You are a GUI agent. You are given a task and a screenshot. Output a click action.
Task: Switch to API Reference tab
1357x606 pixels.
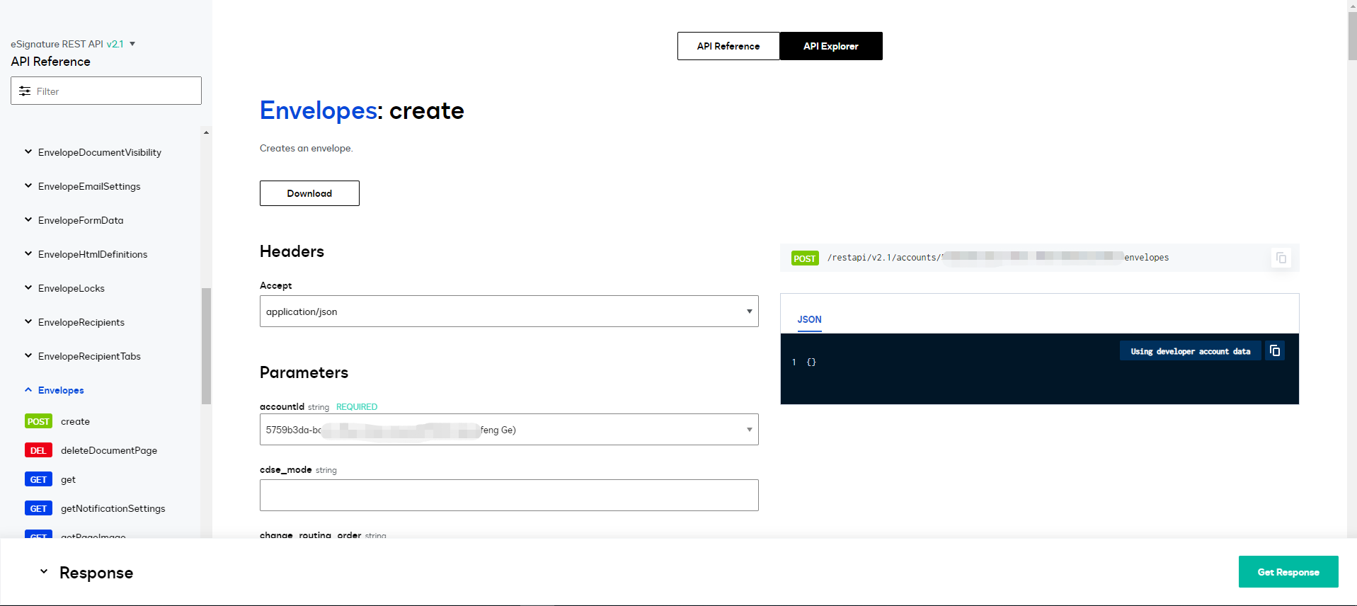click(x=728, y=46)
